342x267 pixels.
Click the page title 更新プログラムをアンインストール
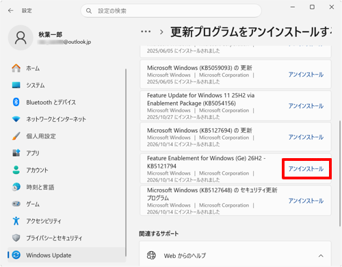[251, 31]
